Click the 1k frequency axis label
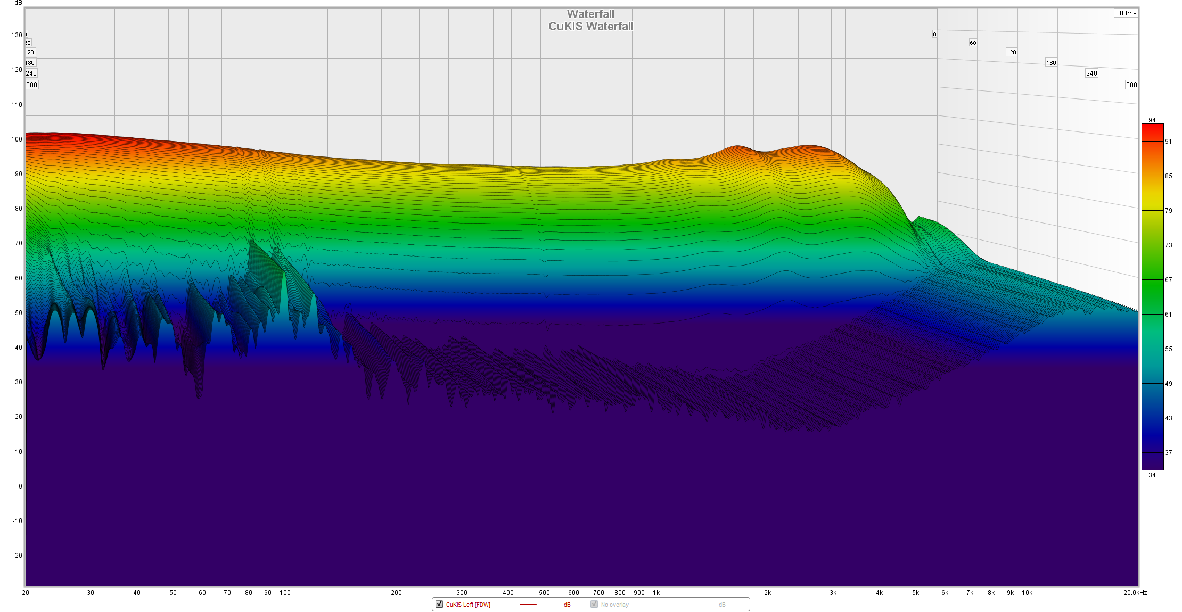Viewport: 1182px width, 612px height. click(x=656, y=593)
